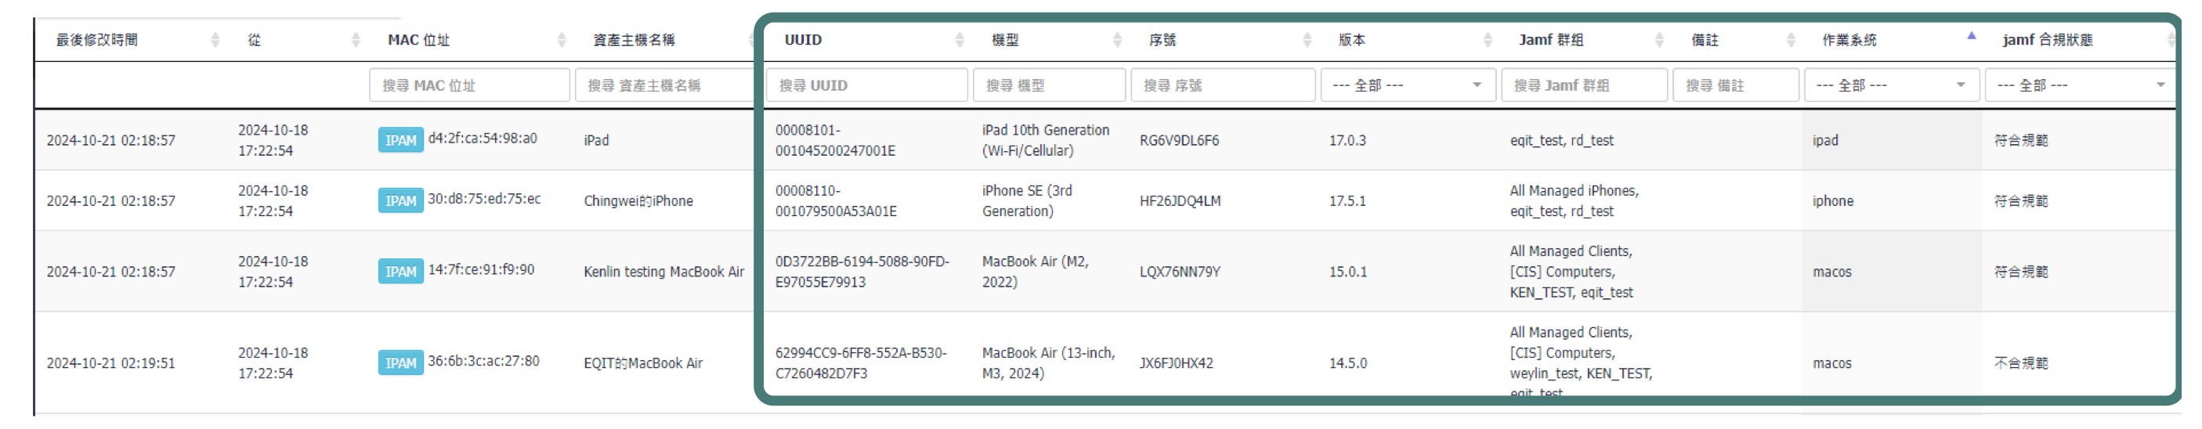Sort by 序號 column sort icon

pos(1307,40)
